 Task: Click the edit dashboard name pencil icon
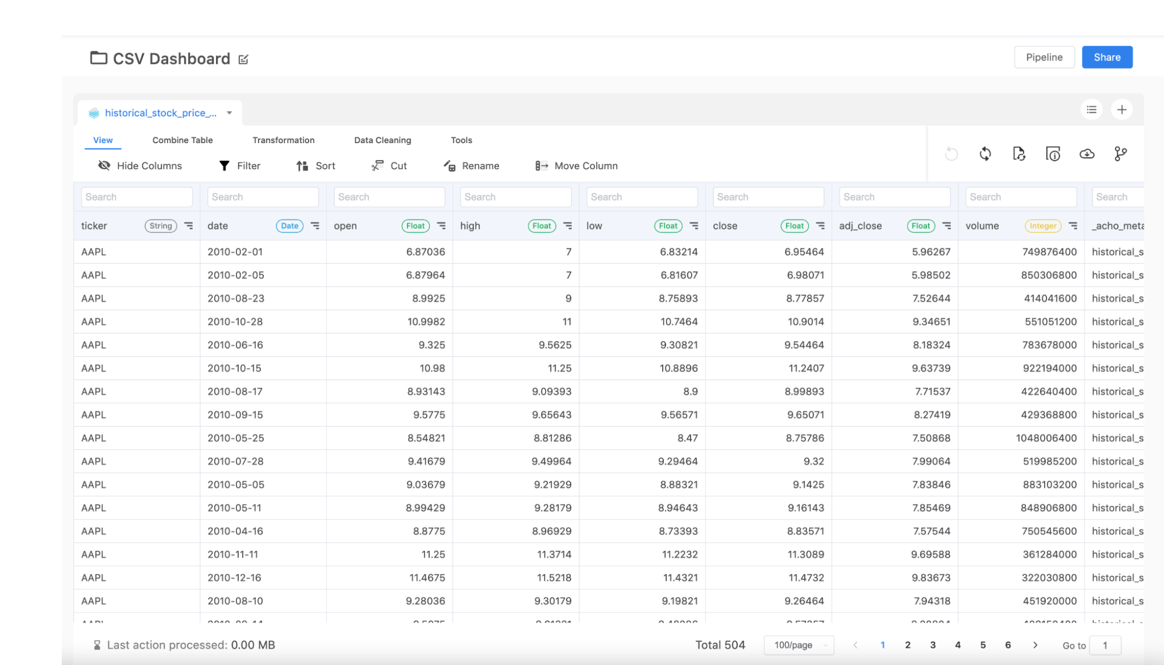tap(243, 59)
